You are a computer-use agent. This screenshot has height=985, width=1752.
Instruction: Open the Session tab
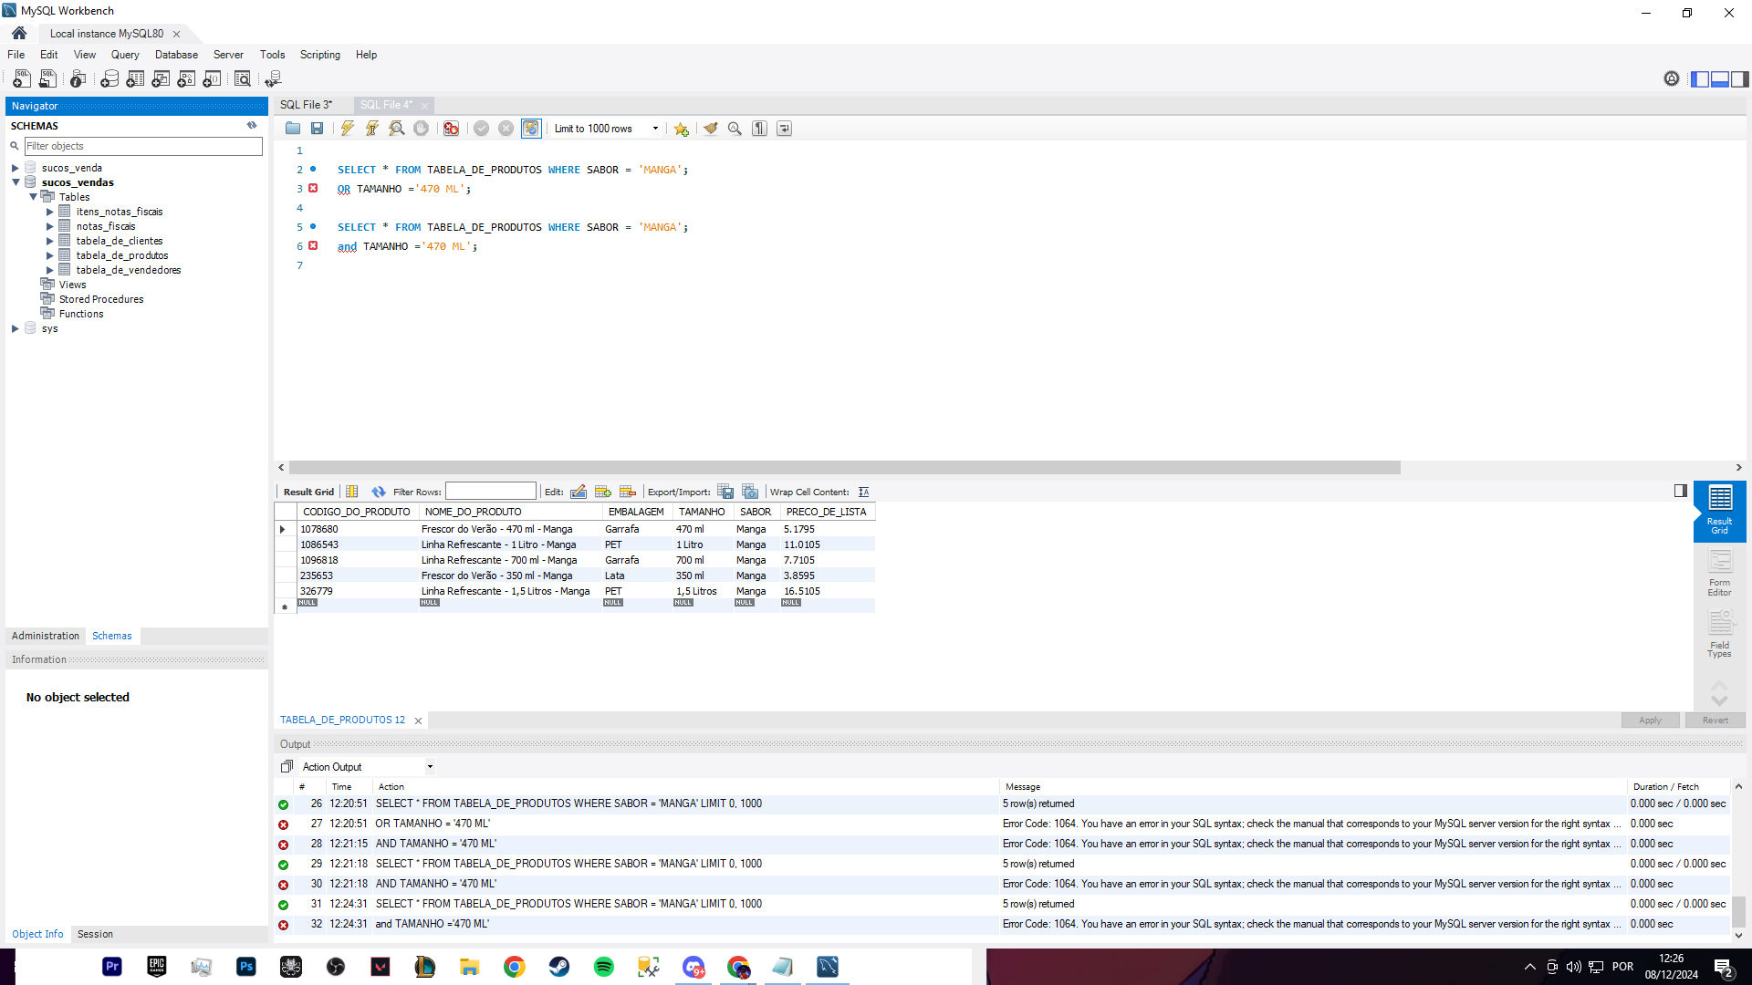pyautogui.click(x=95, y=934)
